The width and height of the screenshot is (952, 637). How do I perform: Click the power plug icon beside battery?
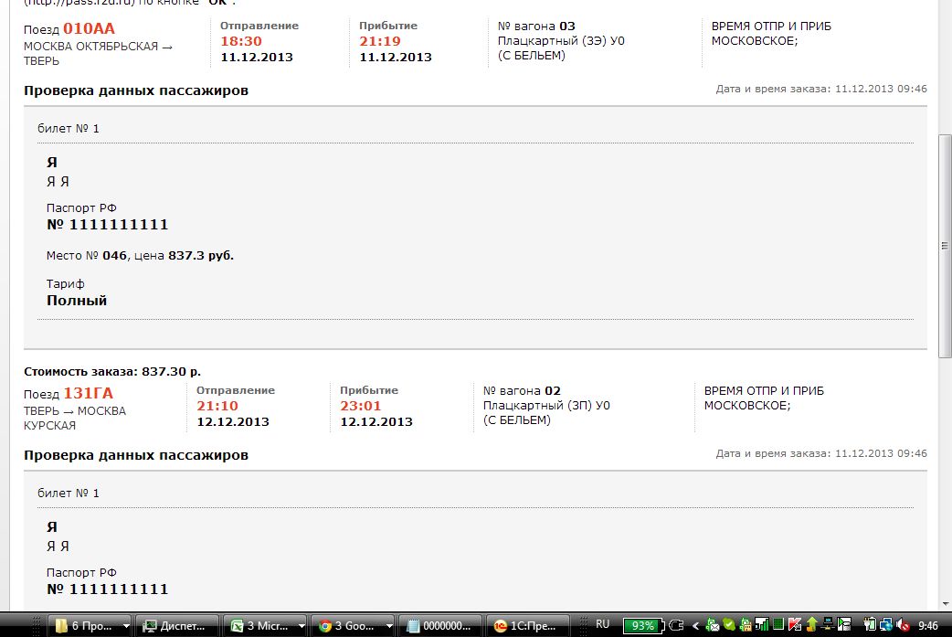coord(676,626)
